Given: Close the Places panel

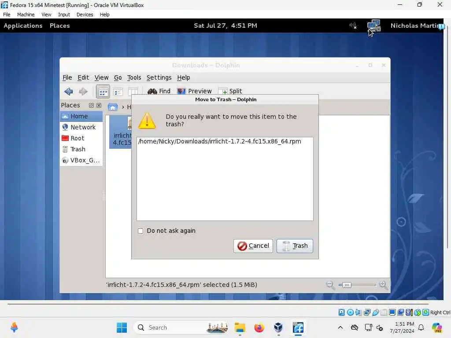Looking at the screenshot, I should [99, 106].
